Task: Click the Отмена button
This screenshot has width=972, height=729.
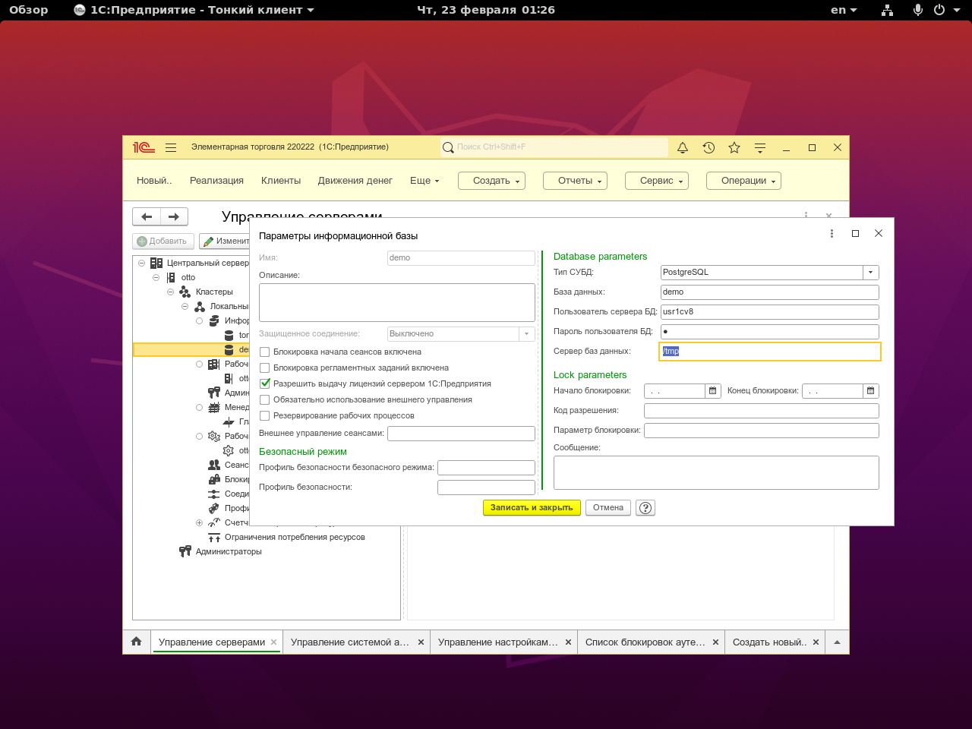Action: click(608, 508)
